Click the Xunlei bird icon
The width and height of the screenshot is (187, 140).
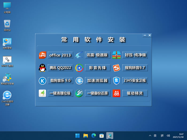tap(79, 55)
